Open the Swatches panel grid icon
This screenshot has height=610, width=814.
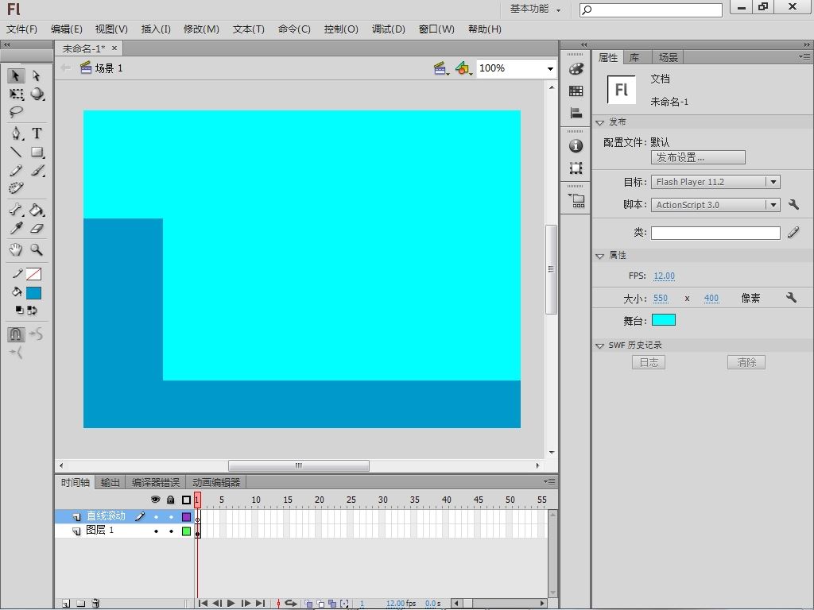pyautogui.click(x=576, y=91)
